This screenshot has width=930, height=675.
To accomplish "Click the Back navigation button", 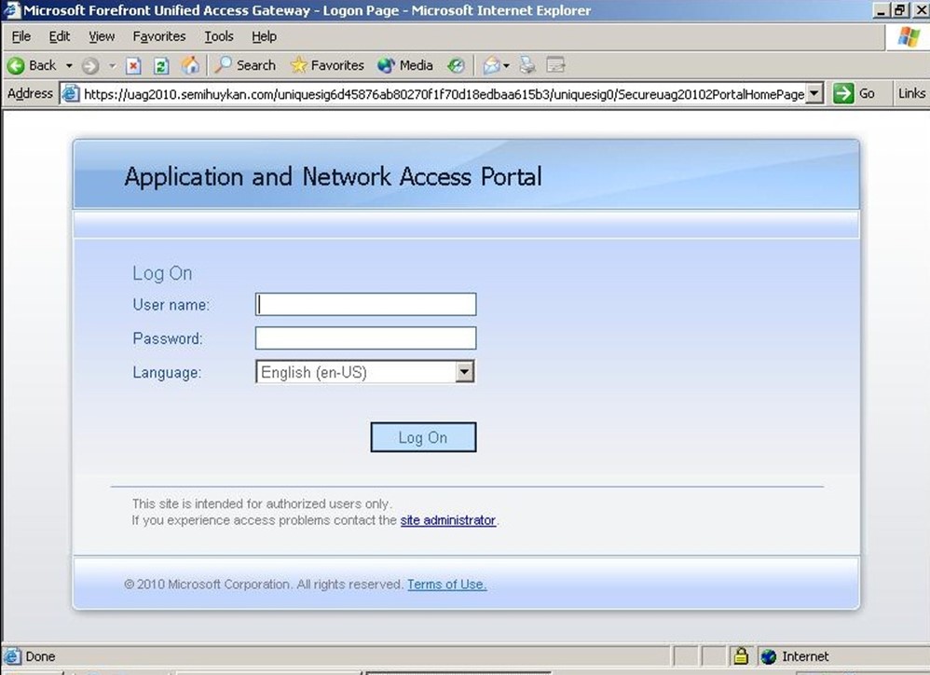I will [32, 65].
